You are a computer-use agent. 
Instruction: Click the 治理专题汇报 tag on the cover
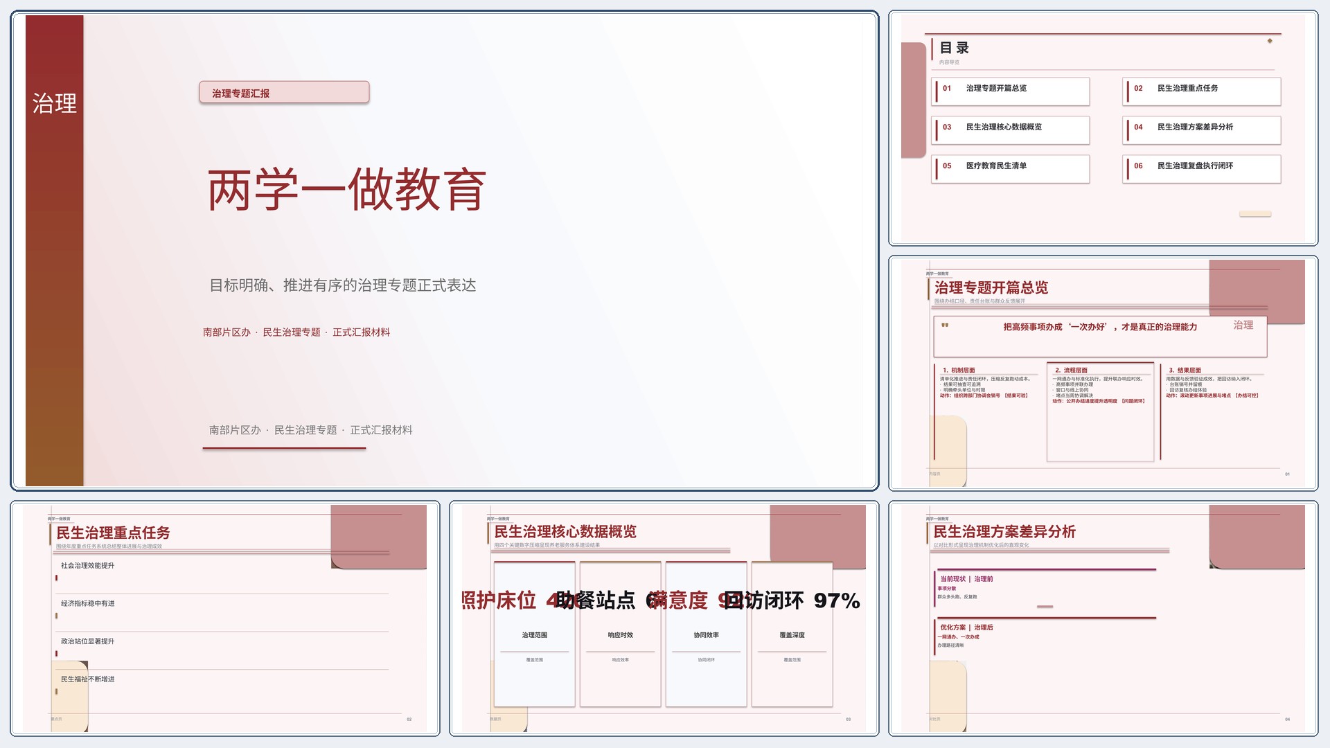point(284,93)
